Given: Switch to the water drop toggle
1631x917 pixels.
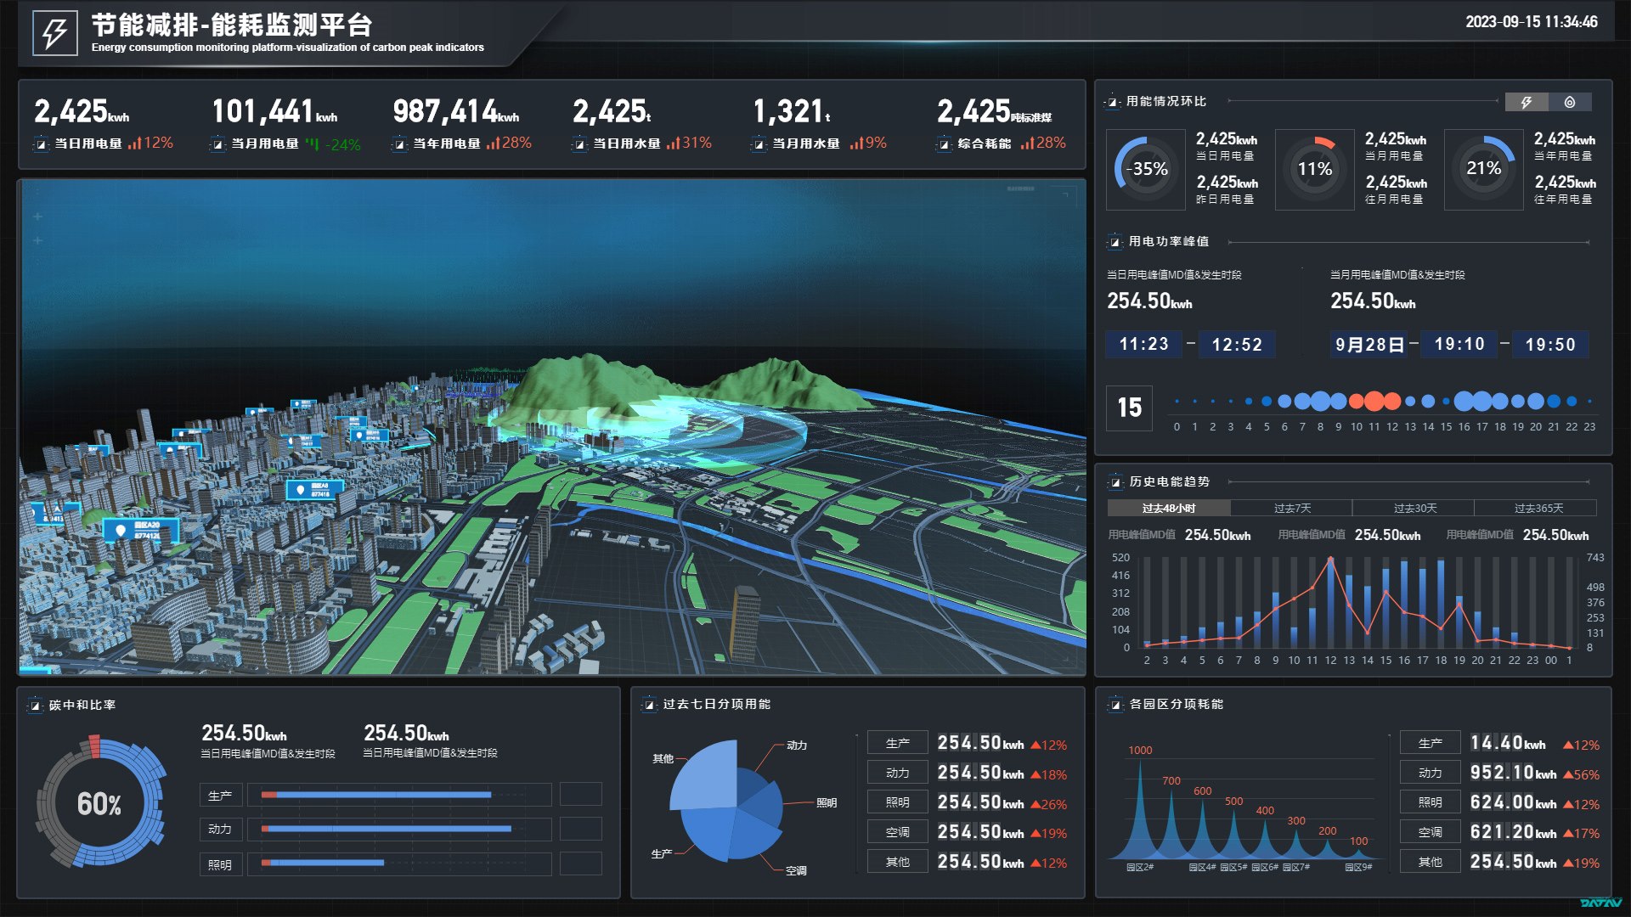Looking at the screenshot, I should pyautogui.click(x=1569, y=102).
